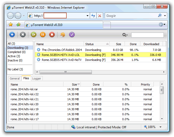Sort files by Name column header
This screenshot has width=174, height=137.
pyautogui.click(x=36, y=85)
